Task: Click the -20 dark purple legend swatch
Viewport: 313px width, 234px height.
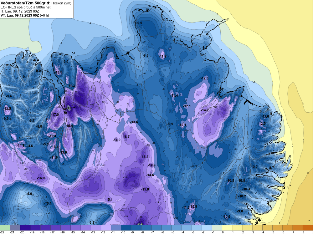Action: tap(25, 228)
